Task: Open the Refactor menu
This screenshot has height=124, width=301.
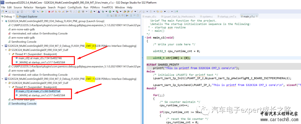Action: (28, 7)
